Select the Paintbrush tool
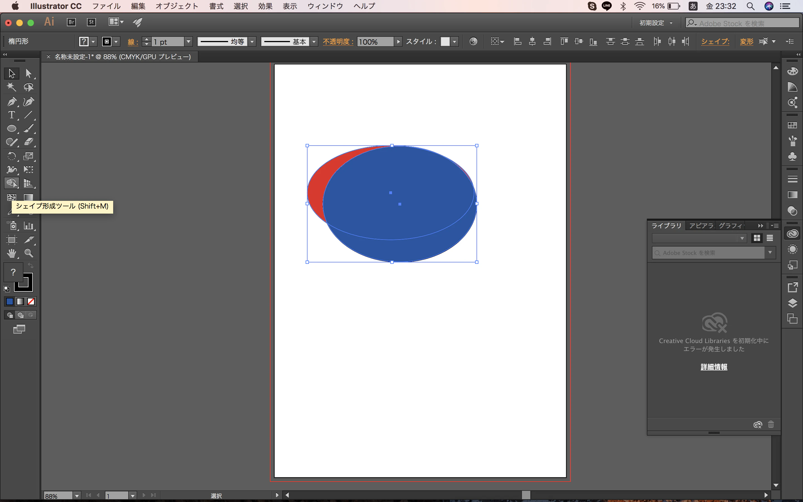Viewport: 803px width, 502px height. coord(28,129)
